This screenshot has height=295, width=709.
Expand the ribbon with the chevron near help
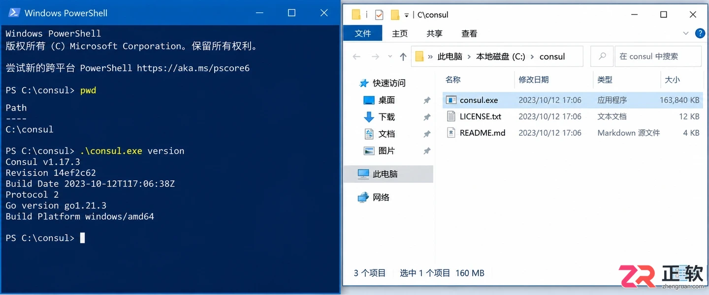tap(686, 33)
